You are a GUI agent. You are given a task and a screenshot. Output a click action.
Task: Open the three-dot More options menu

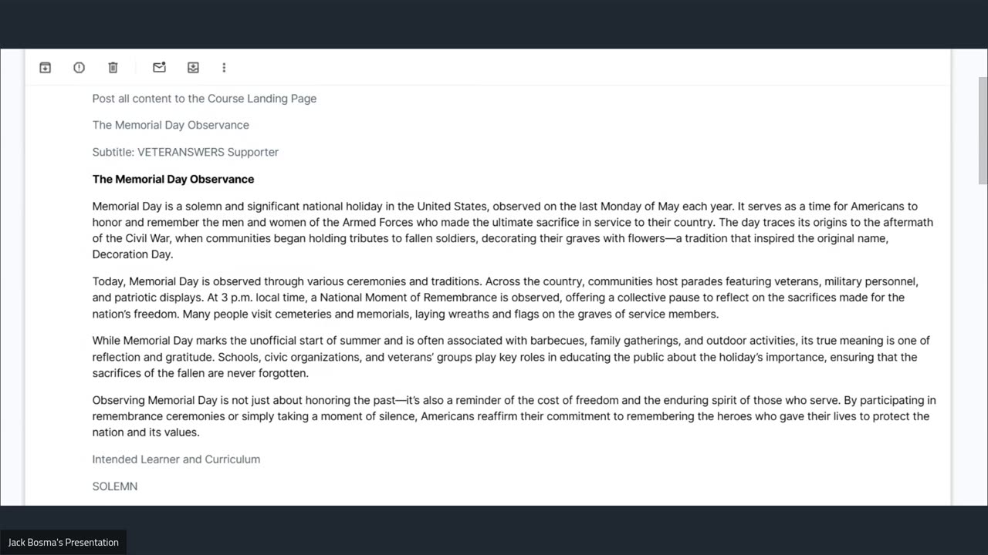pos(224,68)
